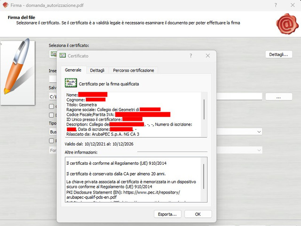Toggle the checkbox below the signature type dropdown

[x=51, y=141]
